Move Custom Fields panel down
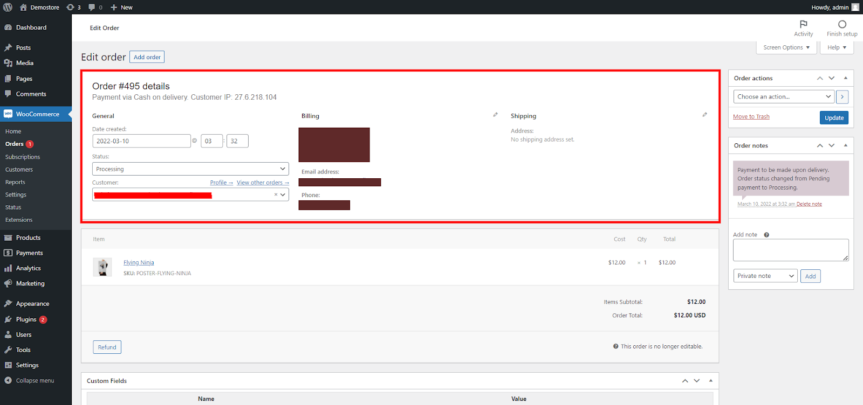 [x=697, y=381]
